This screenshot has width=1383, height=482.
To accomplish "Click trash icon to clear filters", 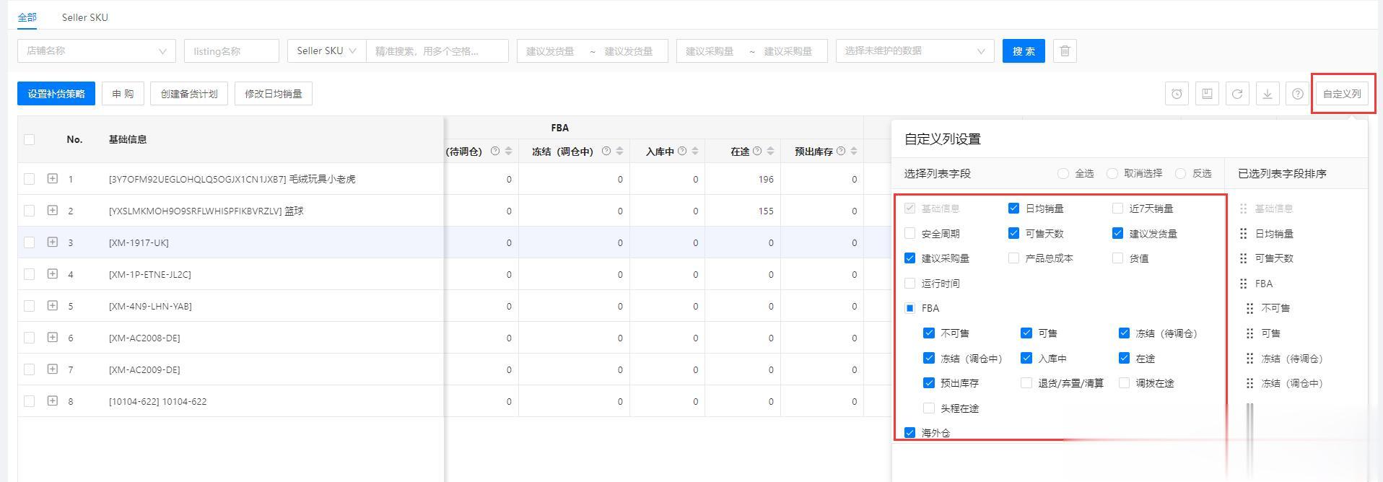I will coord(1065,51).
